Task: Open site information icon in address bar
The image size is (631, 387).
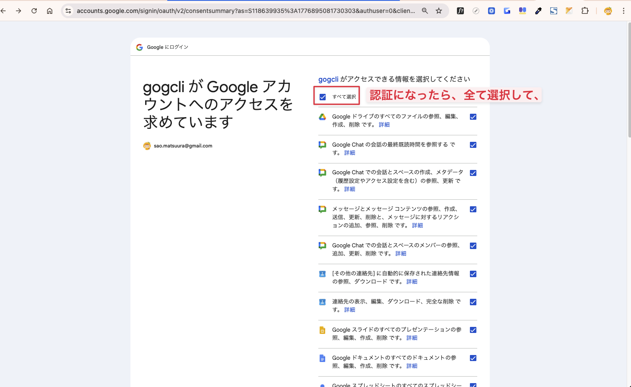Action: (x=68, y=11)
